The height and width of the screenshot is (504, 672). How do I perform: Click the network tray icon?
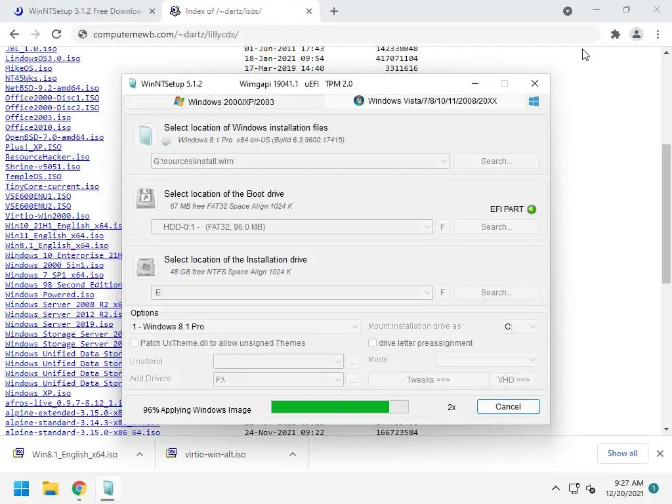tap(574, 488)
